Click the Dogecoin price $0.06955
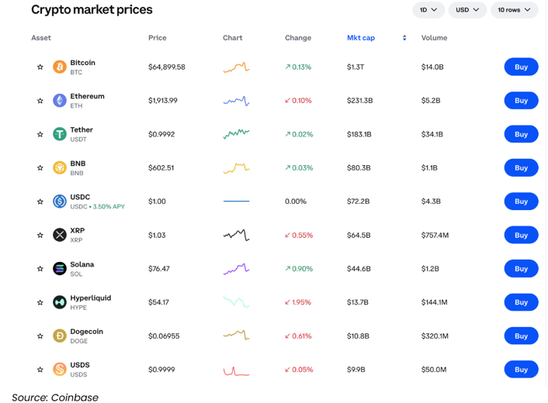Screen dimensions: 548x403 coord(164,336)
